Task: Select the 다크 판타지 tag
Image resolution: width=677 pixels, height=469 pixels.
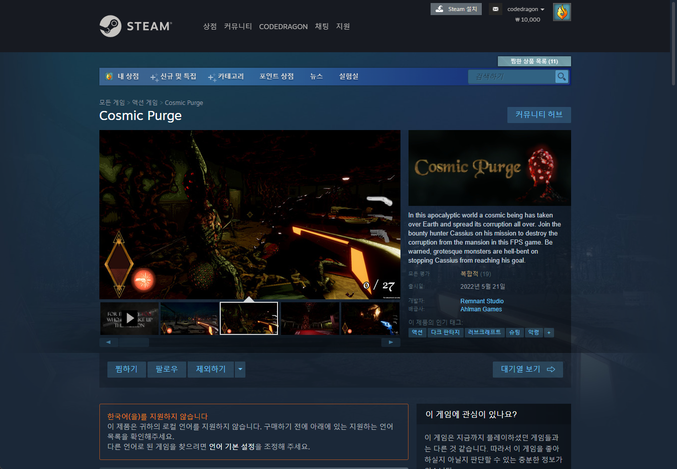Action: (x=445, y=332)
